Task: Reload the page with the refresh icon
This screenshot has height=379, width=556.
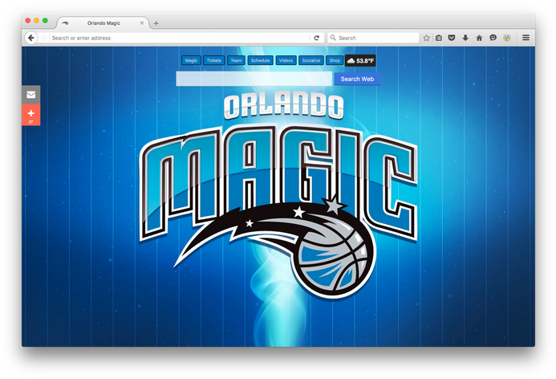Action: 317,38
